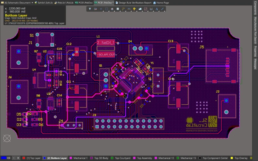Screen dimensions: 258x161
Task: Activate the Top Layer tab
Action: coord(33,158)
